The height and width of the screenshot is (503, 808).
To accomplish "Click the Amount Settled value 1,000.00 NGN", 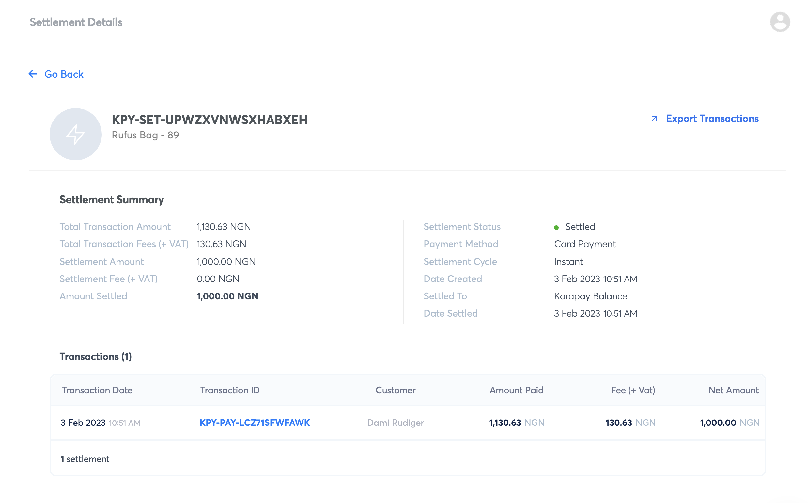I will pyautogui.click(x=227, y=296).
